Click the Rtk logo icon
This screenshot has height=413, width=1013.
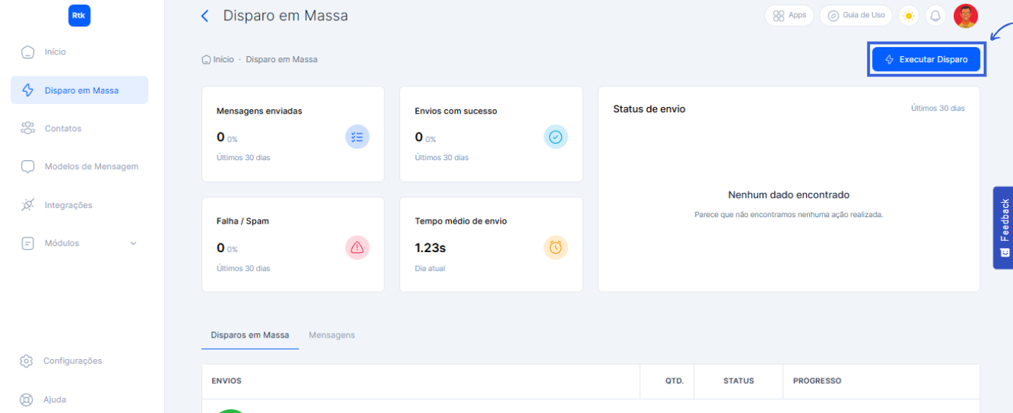pyautogui.click(x=79, y=15)
